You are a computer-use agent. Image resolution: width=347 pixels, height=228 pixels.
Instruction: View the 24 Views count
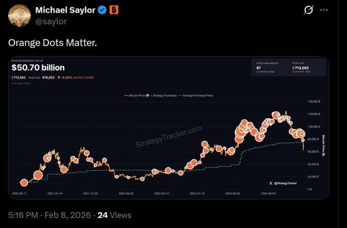tap(111, 215)
